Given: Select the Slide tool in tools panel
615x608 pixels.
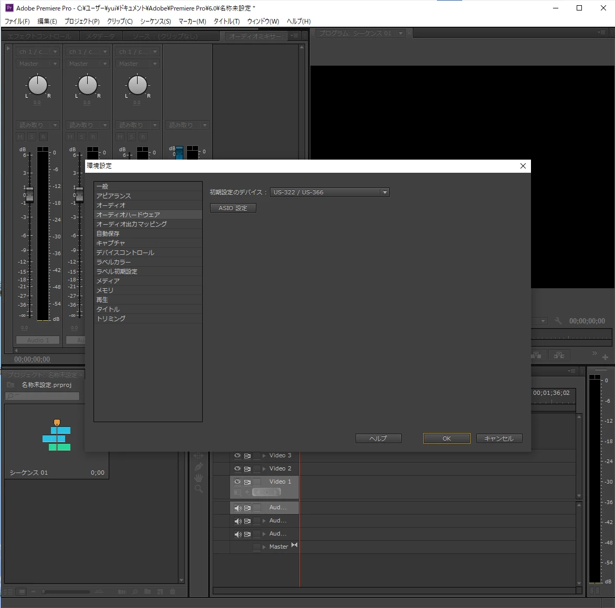Looking at the screenshot, I should pos(199,456).
